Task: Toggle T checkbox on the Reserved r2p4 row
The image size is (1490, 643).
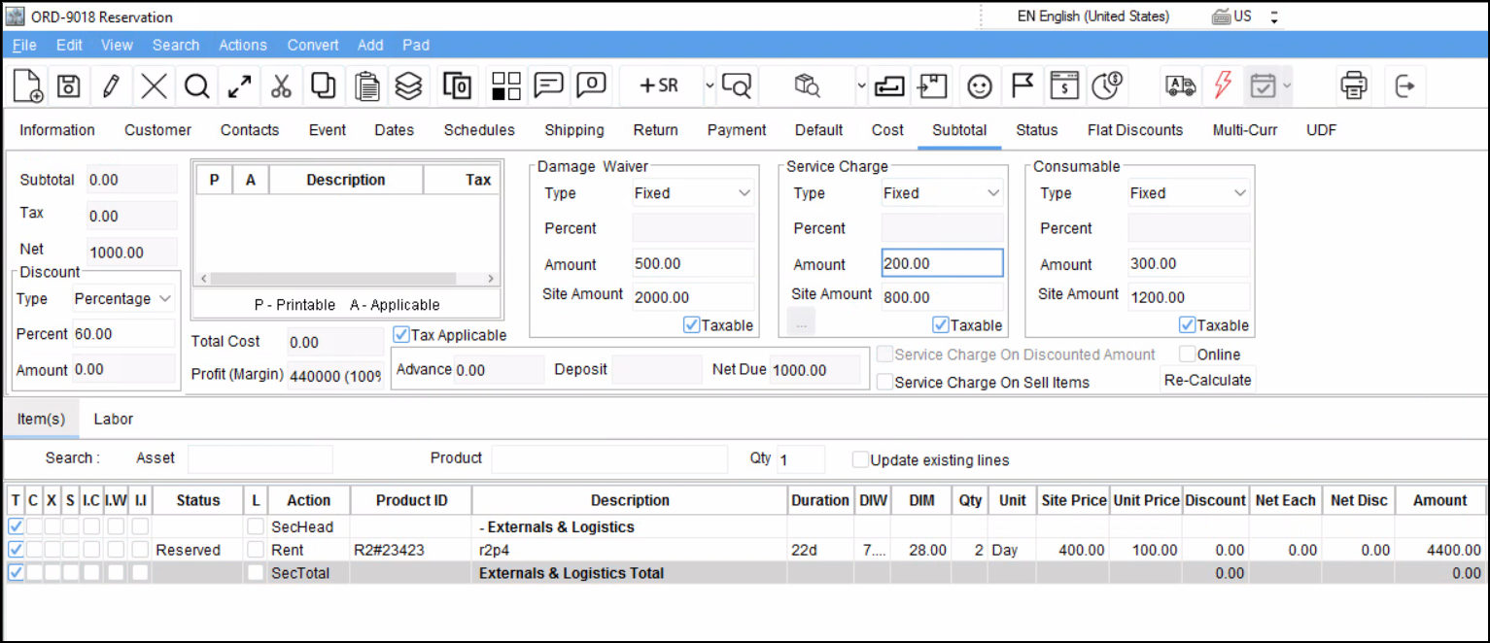Action: coord(16,550)
